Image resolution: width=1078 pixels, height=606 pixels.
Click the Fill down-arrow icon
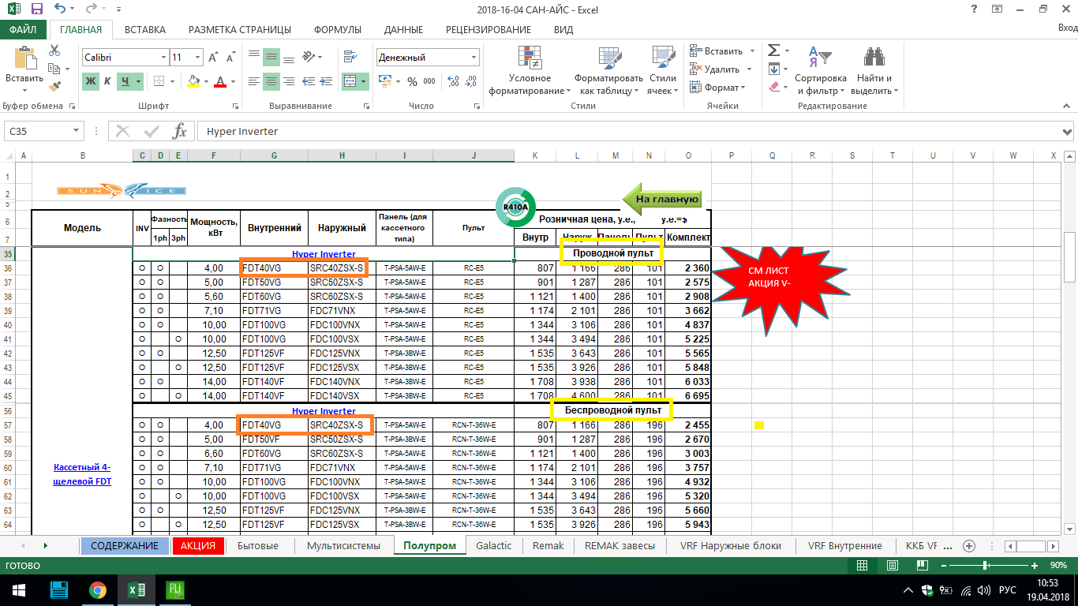[x=773, y=69]
